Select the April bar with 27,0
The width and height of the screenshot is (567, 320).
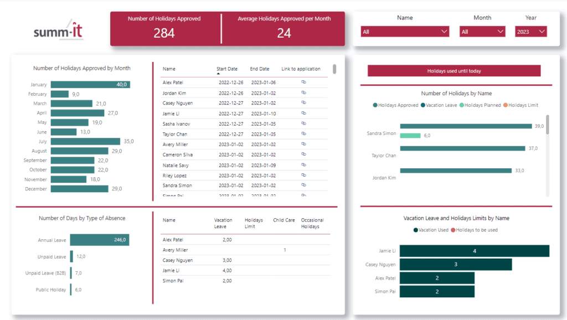coord(78,113)
